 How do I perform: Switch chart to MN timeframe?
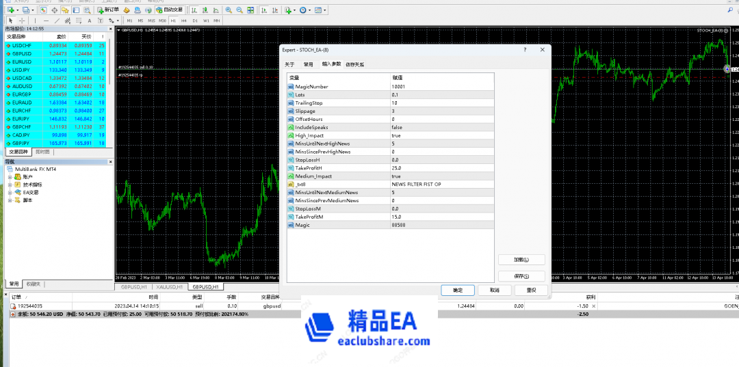coord(216,21)
